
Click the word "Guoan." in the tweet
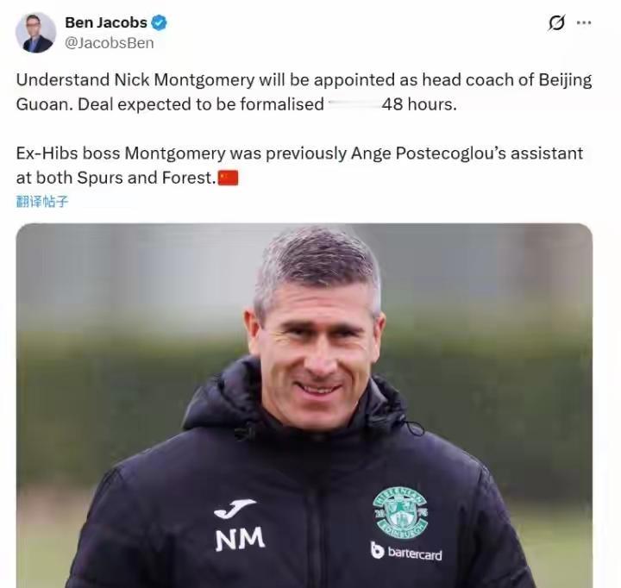45,104
